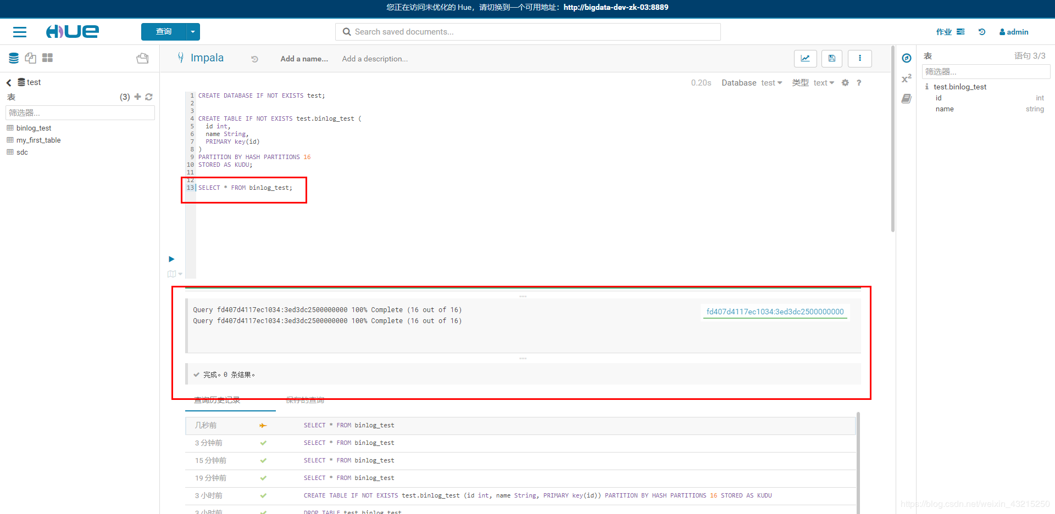1055x514 pixels.
Task: Open the hamburger navigation menu
Action: 20,32
